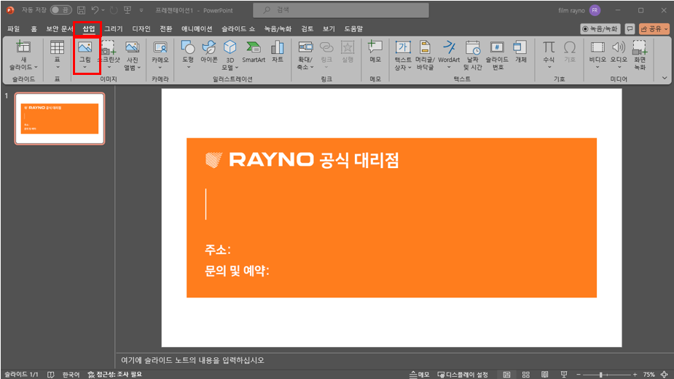Switch to the 슬라이드 쇼 tab
The width and height of the screenshot is (674, 379).
(238, 29)
